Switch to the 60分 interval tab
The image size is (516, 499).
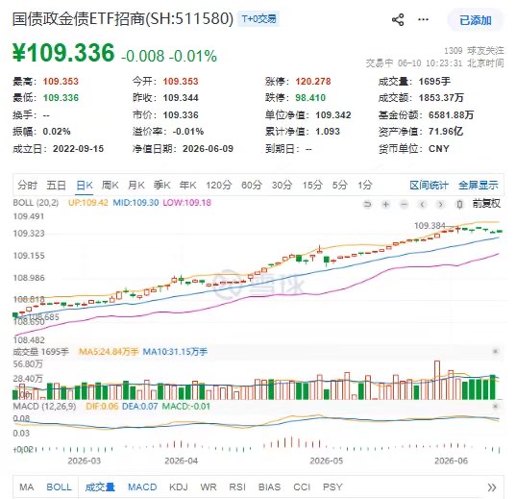click(252, 186)
